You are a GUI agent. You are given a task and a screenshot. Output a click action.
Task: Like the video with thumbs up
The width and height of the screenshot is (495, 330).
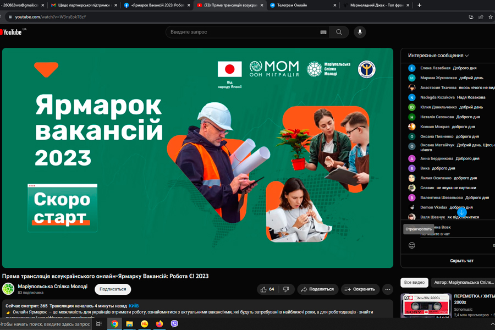click(267, 289)
